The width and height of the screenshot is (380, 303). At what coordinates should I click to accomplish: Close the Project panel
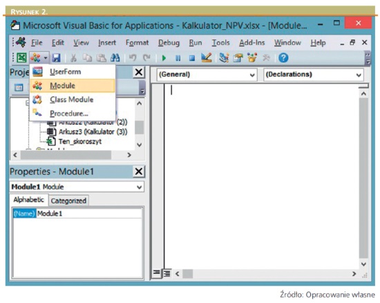(x=139, y=72)
